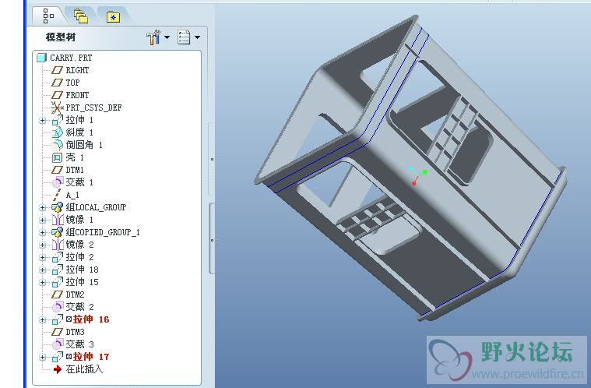Click the 模型树 panel title

tap(61, 37)
